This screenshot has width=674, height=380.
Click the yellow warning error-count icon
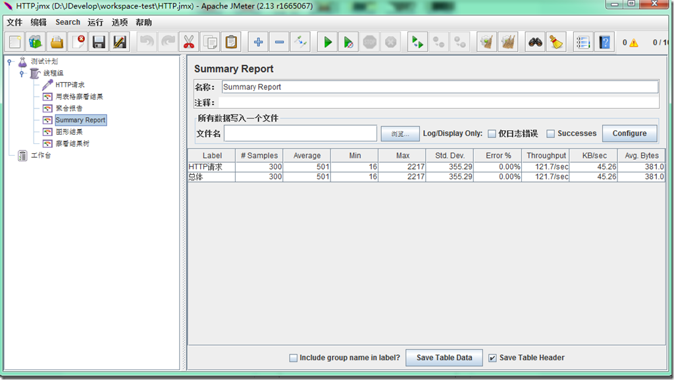634,43
